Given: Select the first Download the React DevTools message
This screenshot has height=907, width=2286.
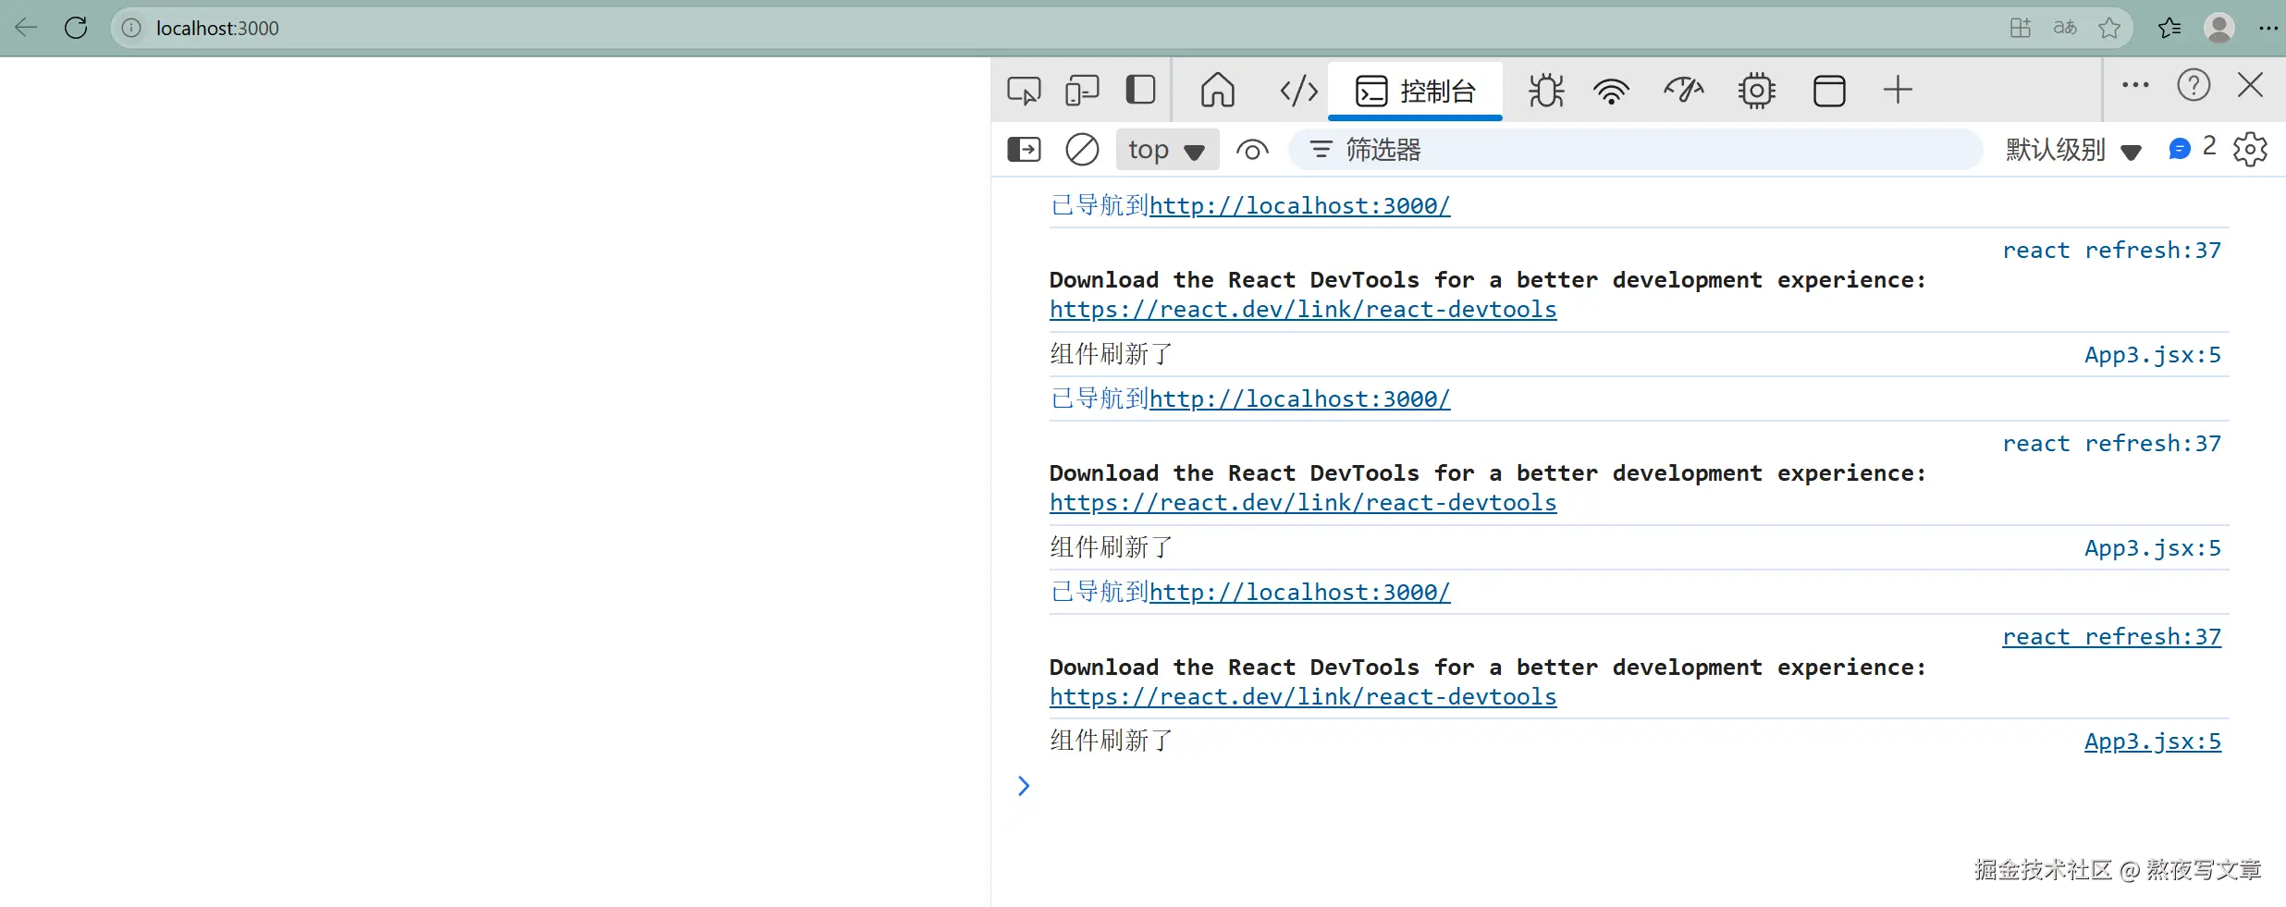Looking at the screenshot, I should (x=1488, y=280).
